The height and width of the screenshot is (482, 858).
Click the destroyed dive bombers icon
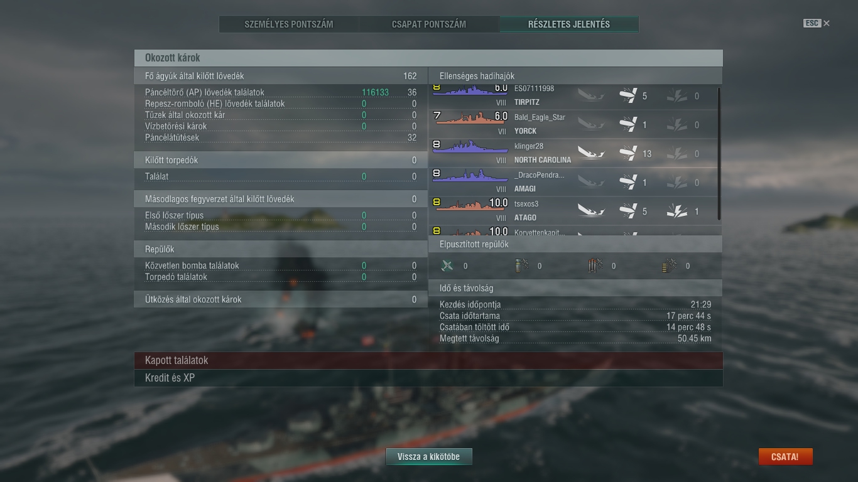tap(521, 265)
